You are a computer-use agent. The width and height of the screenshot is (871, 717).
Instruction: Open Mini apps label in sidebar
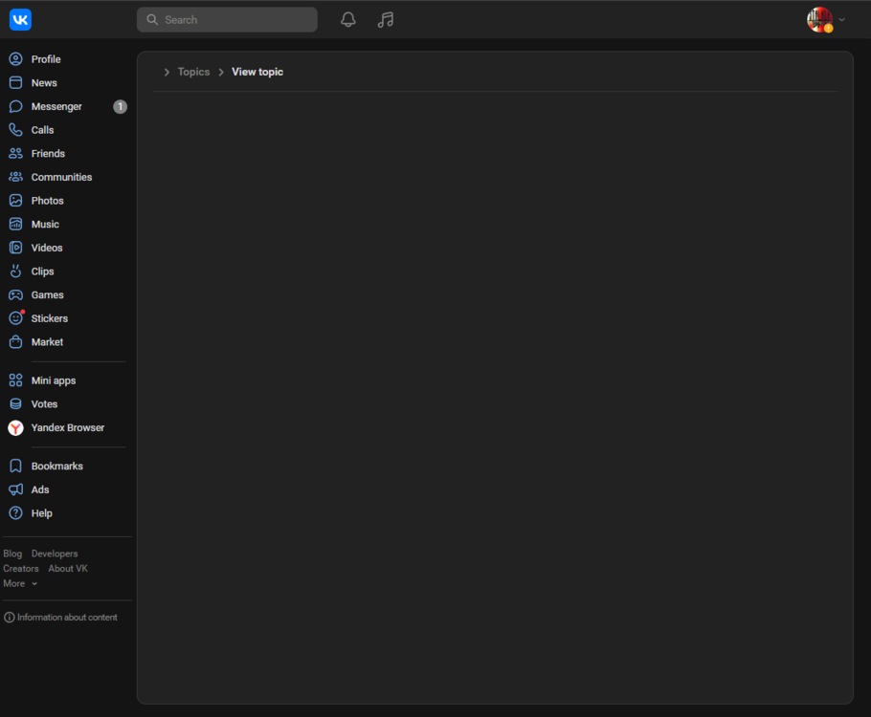coord(54,380)
